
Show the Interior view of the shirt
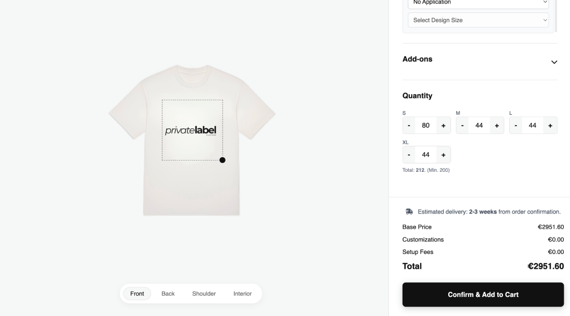pos(242,293)
